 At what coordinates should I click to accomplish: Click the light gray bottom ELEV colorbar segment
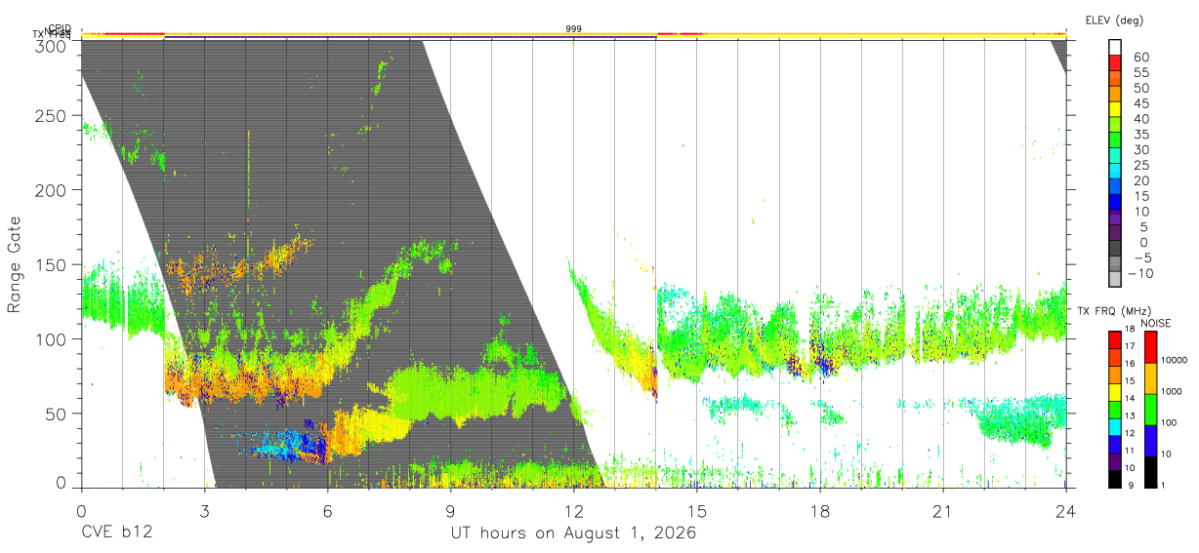1116,281
